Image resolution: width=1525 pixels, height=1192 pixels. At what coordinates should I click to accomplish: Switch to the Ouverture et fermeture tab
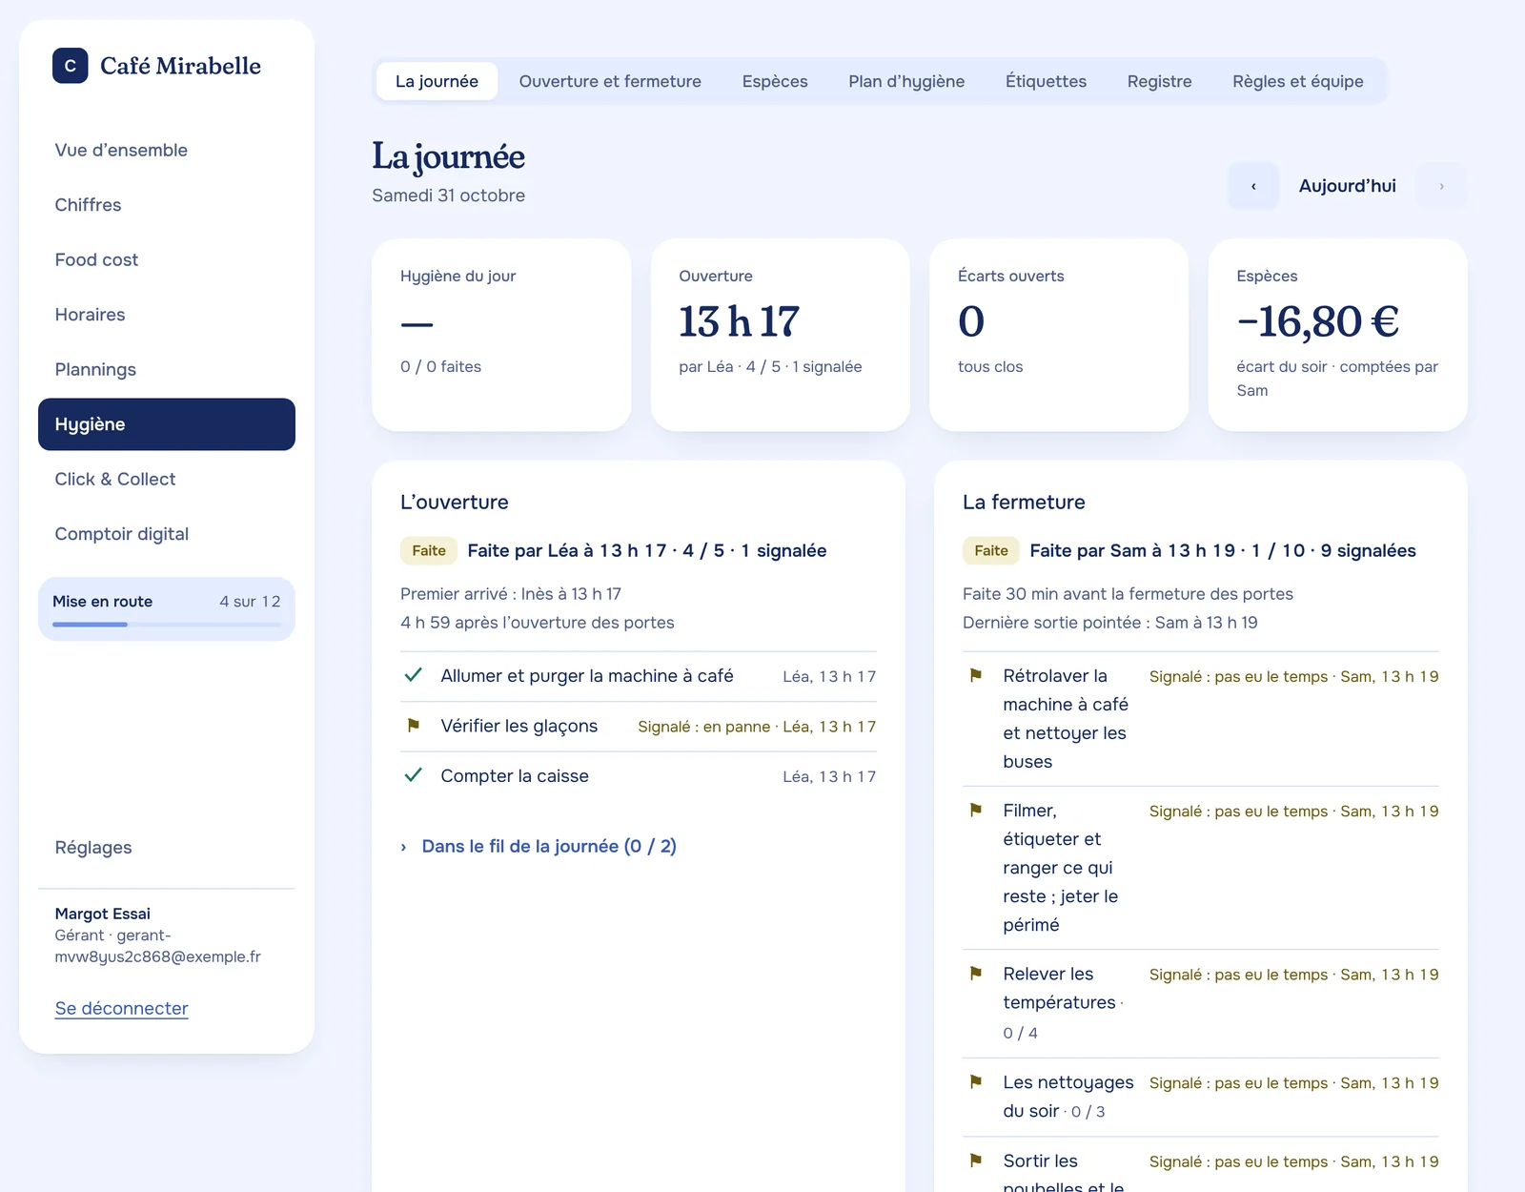click(610, 81)
